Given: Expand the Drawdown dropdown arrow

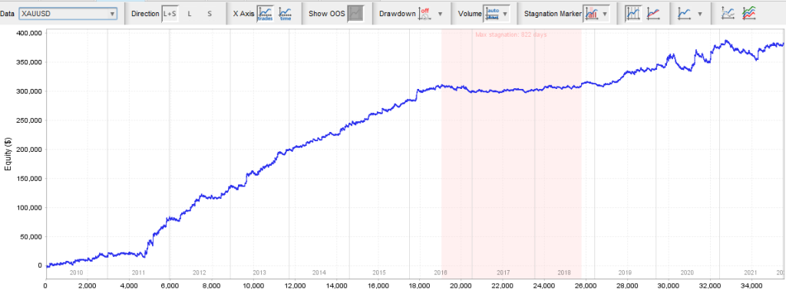Looking at the screenshot, I should (440, 14).
